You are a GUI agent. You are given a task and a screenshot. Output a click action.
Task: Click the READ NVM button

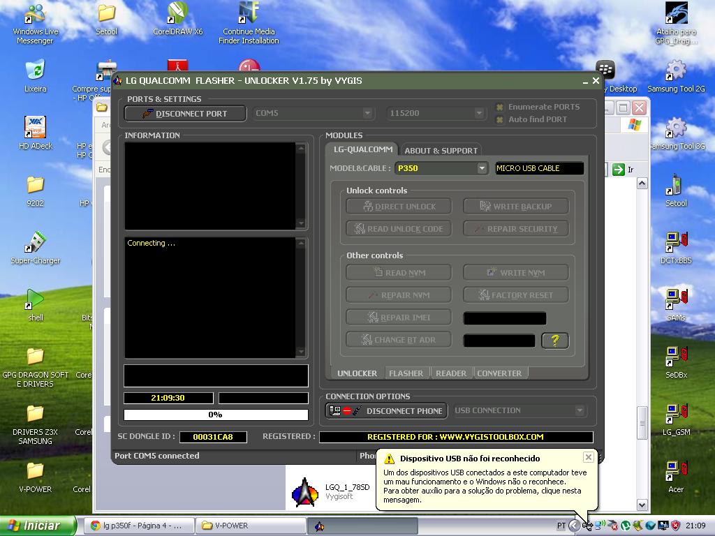(x=399, y=273)
